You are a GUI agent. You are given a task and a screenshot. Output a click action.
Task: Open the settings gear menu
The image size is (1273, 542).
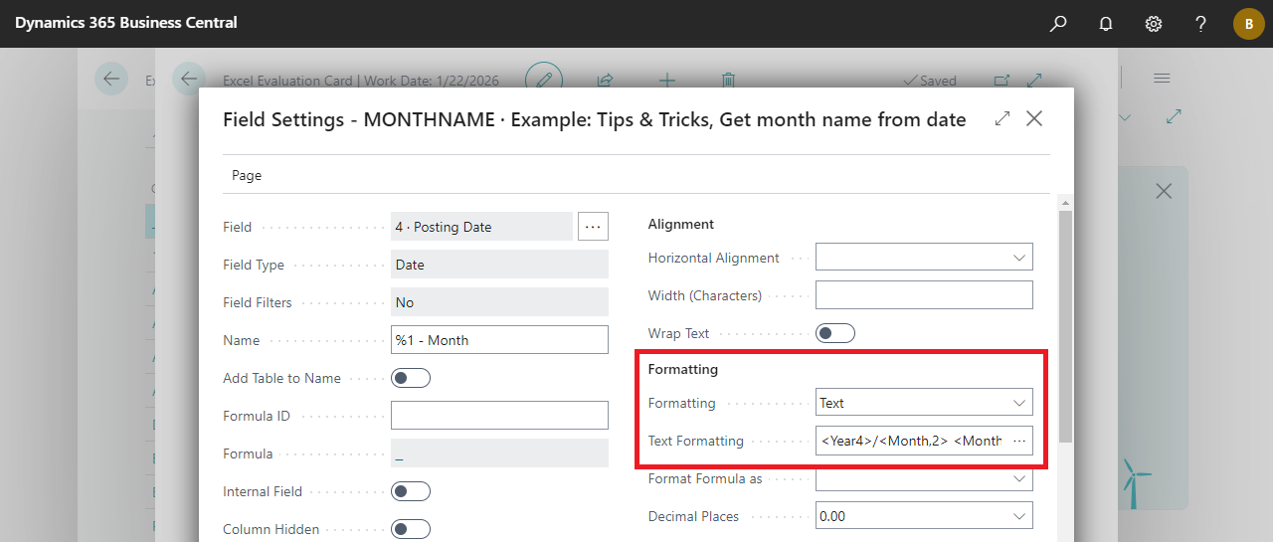[1154, 24]
